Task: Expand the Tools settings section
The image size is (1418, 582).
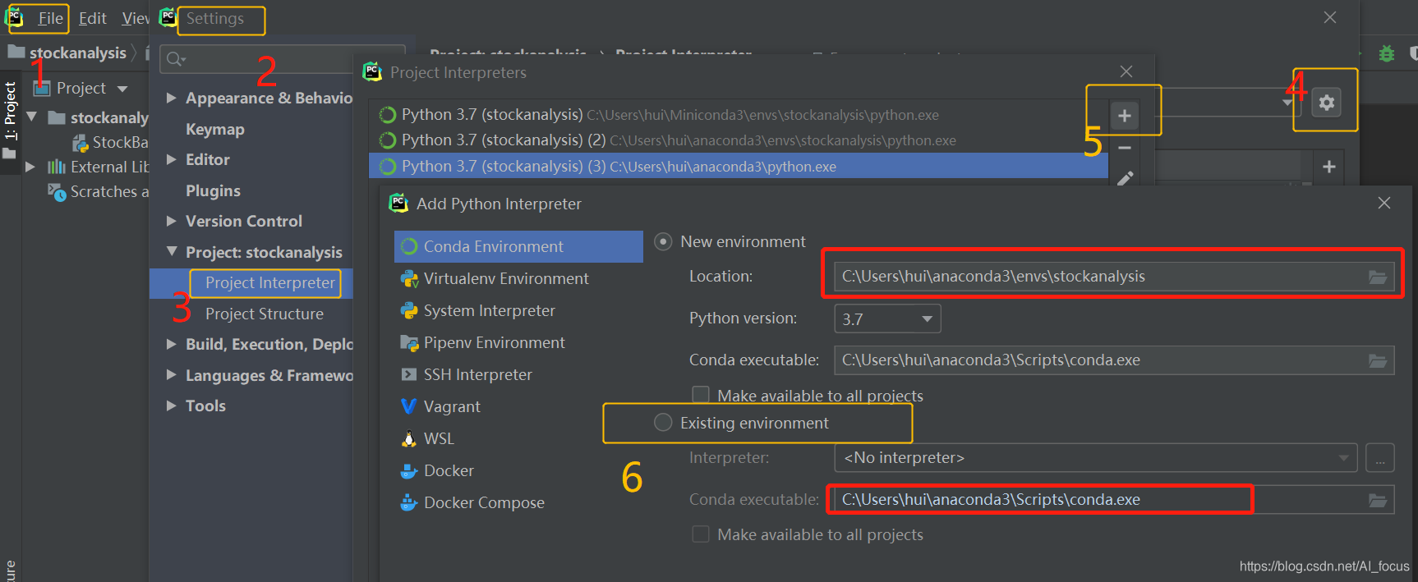Action: [x=172, y=406]
